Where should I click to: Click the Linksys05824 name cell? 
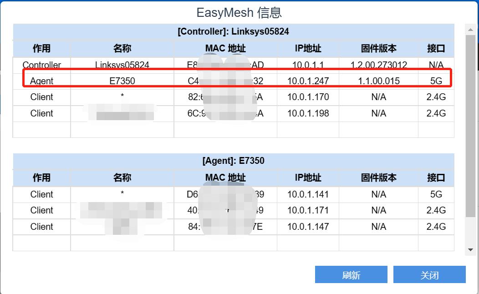pyautogui.click(x=122, y=65)
